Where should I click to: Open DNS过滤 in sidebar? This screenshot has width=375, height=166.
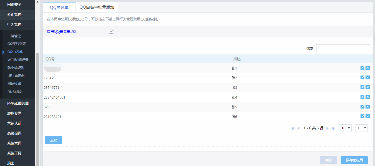(14, 92)
